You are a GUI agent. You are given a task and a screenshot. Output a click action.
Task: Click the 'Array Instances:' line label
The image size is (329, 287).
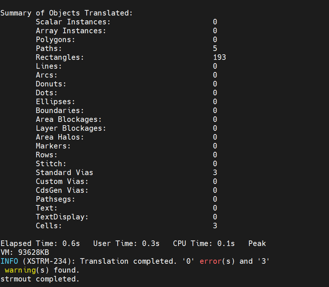pos(71,31)
